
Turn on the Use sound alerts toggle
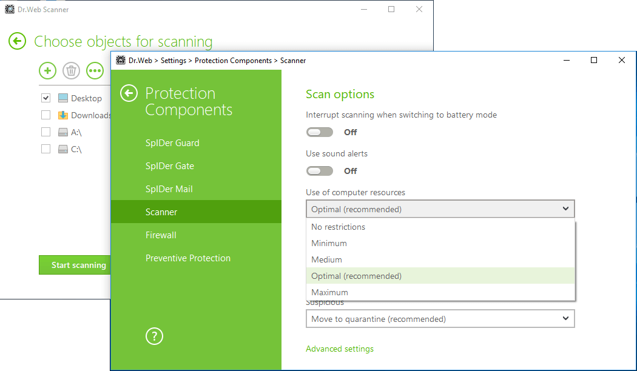[320, 171]
